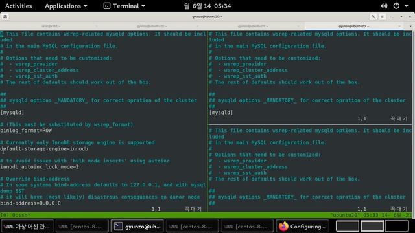Close the root@ terminal tab
This screenshot has height=233, width=415.
click(97, 26)
